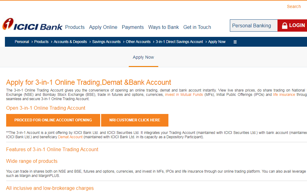Click Wide range of products heading
Image resolution: width=307 pixels, height=192 pixels.
coord(32,161)
